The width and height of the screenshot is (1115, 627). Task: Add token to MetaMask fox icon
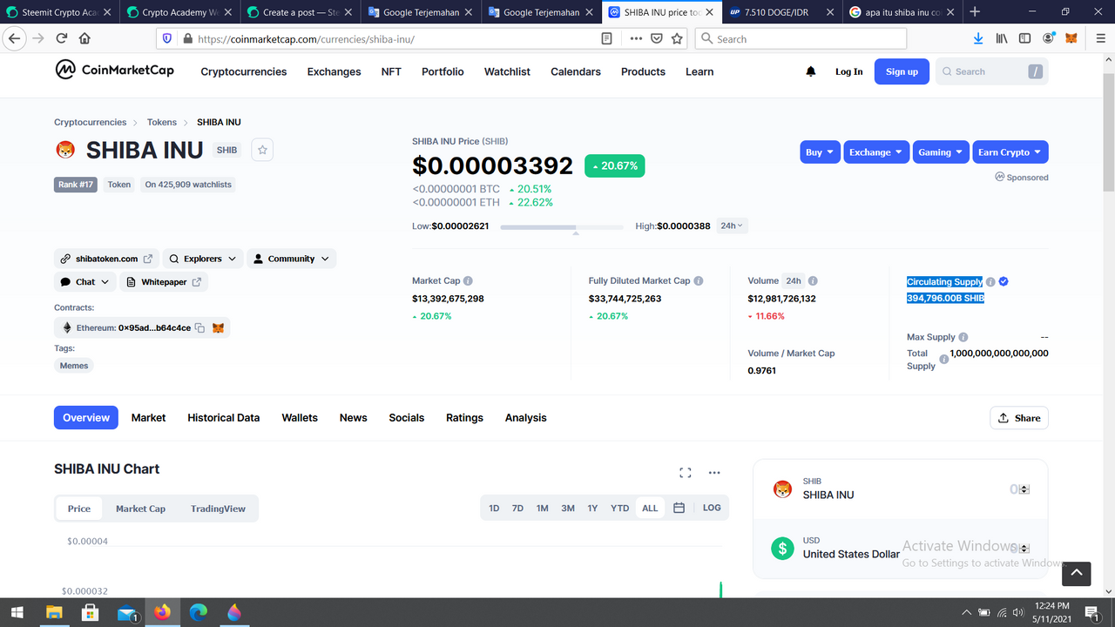(x=219, y=328)
